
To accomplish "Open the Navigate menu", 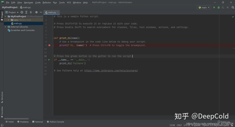I will click(x=28, y=2).
